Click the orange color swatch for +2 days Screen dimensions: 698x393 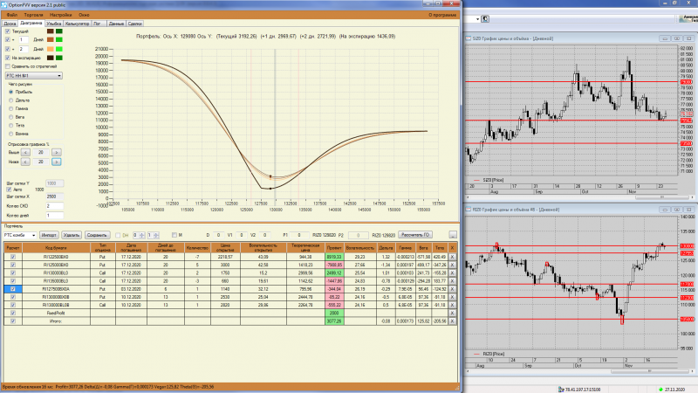click(51, 49)
